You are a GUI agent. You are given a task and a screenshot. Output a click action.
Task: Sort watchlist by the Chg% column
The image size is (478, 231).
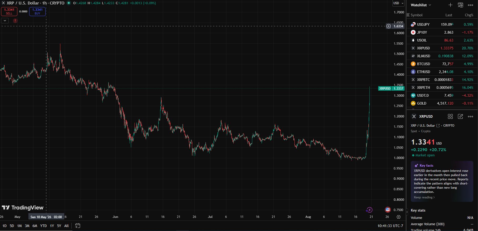pyautogui.click(x=469, y=15)
